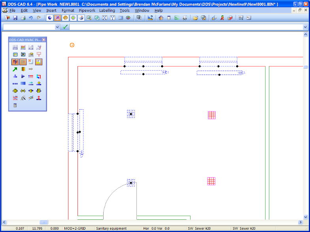Select the bow-tie valve tool
The width and height of the screenshot is (310, 232).
tap(23, 91)
